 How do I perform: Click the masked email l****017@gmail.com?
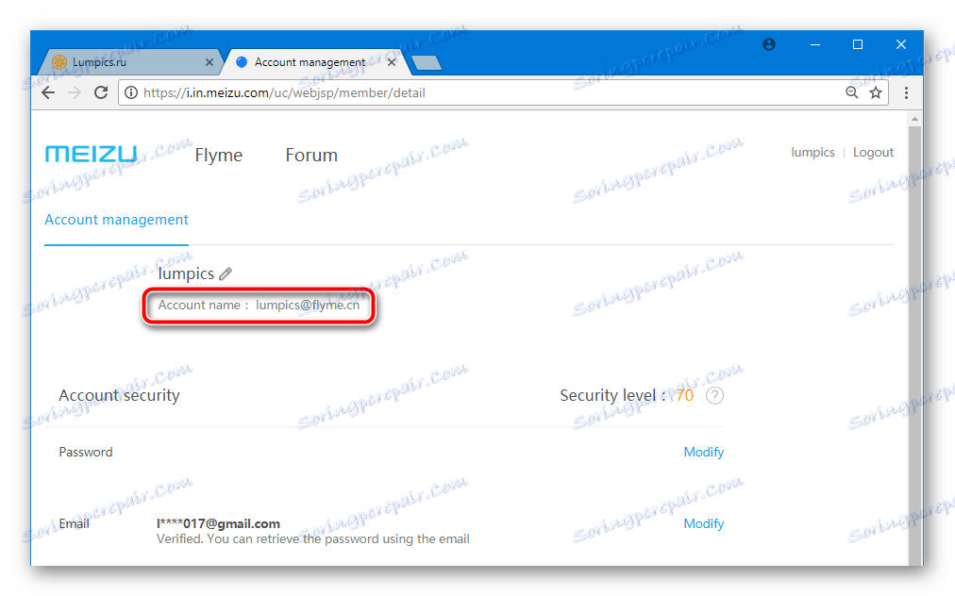coord(218,523)
